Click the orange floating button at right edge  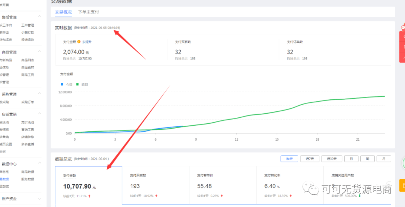402,185
